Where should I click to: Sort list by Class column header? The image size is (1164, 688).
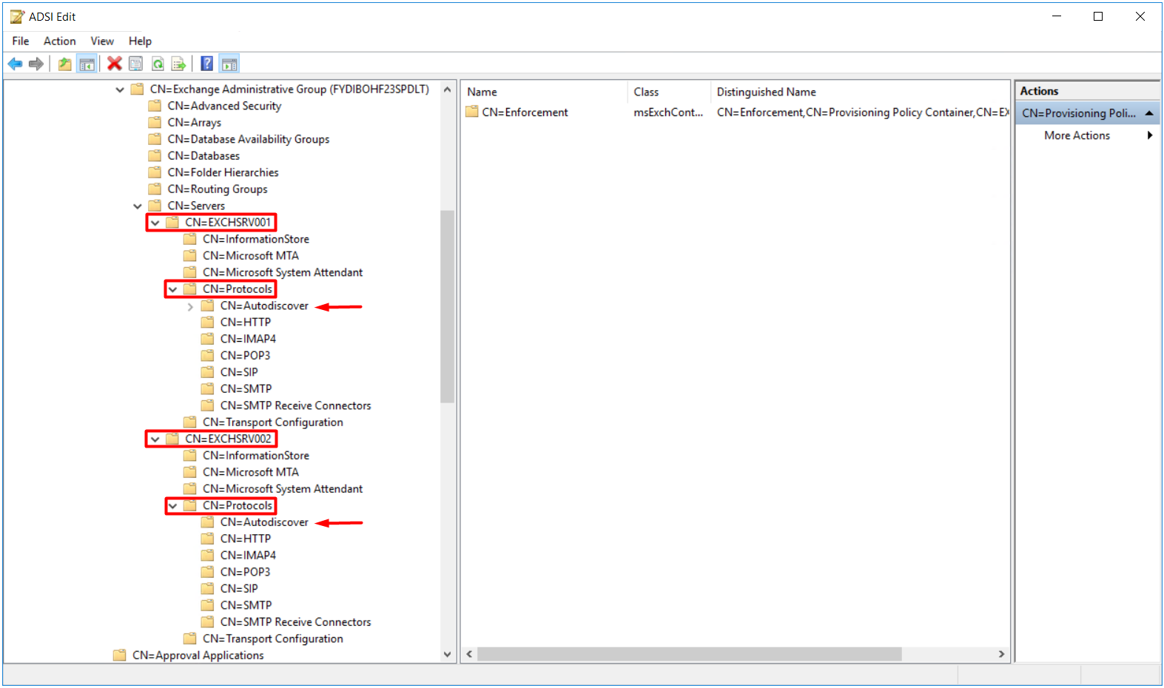point(669,92)
